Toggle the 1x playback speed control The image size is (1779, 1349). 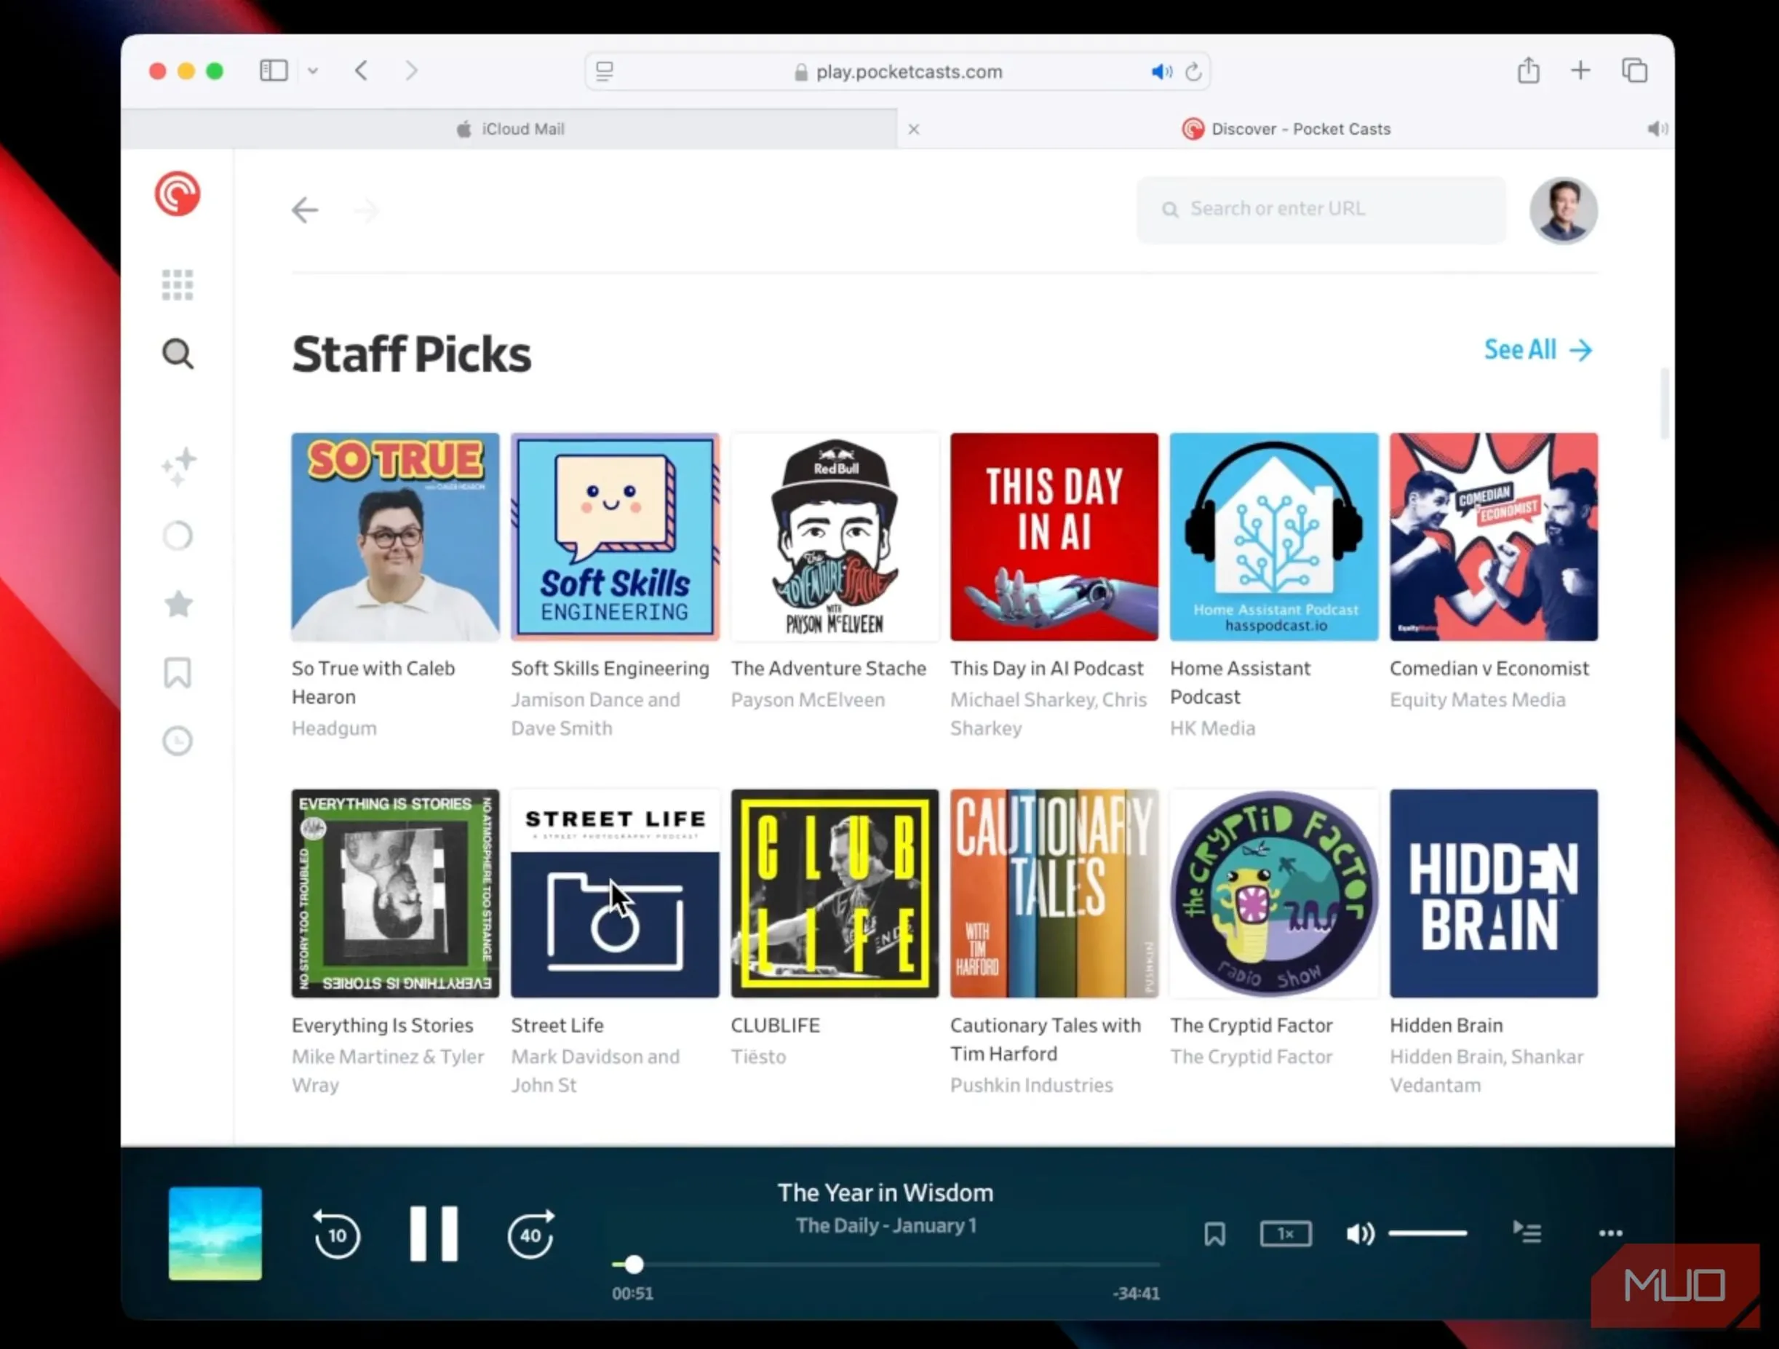coord(1285,1233)
